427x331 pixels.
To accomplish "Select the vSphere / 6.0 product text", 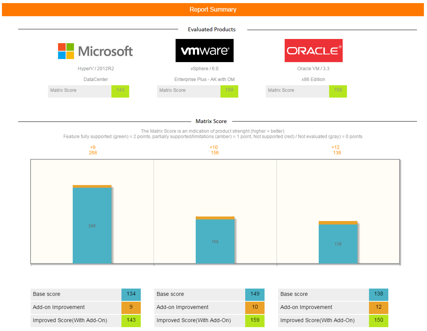I will [205, 68].
